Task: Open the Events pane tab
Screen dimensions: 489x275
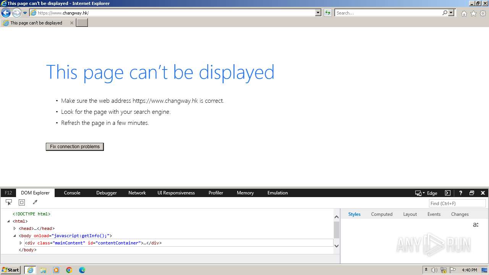Action: coord(434,214)
